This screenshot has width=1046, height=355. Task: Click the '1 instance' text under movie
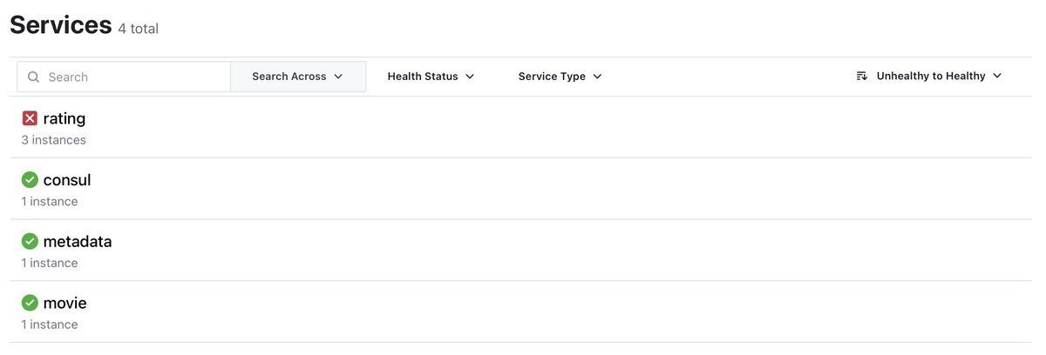50,325
